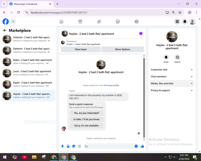Open the Groups icon in top navigation
The width and height of the screenshot is (201, 161).
137,21
